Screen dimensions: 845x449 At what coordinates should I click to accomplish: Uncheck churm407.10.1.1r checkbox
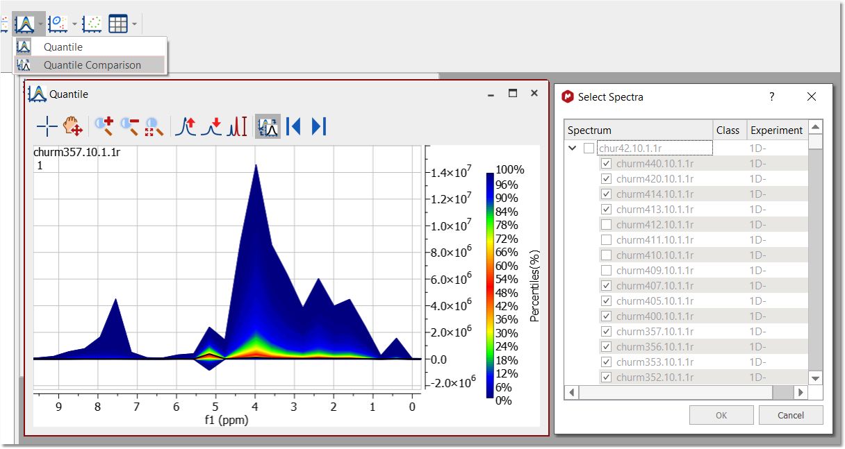click(x=606, y=286)
